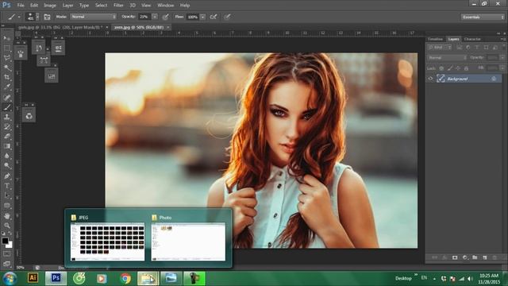This screenshot has height=286, width=508.
Task: Toggle pressure for size in options bar
Action: [x=227, y=17]
